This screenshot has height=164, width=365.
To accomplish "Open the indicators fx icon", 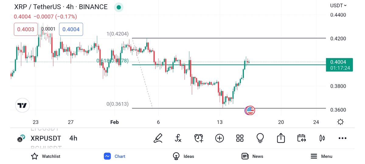I will tap(178, 138).
